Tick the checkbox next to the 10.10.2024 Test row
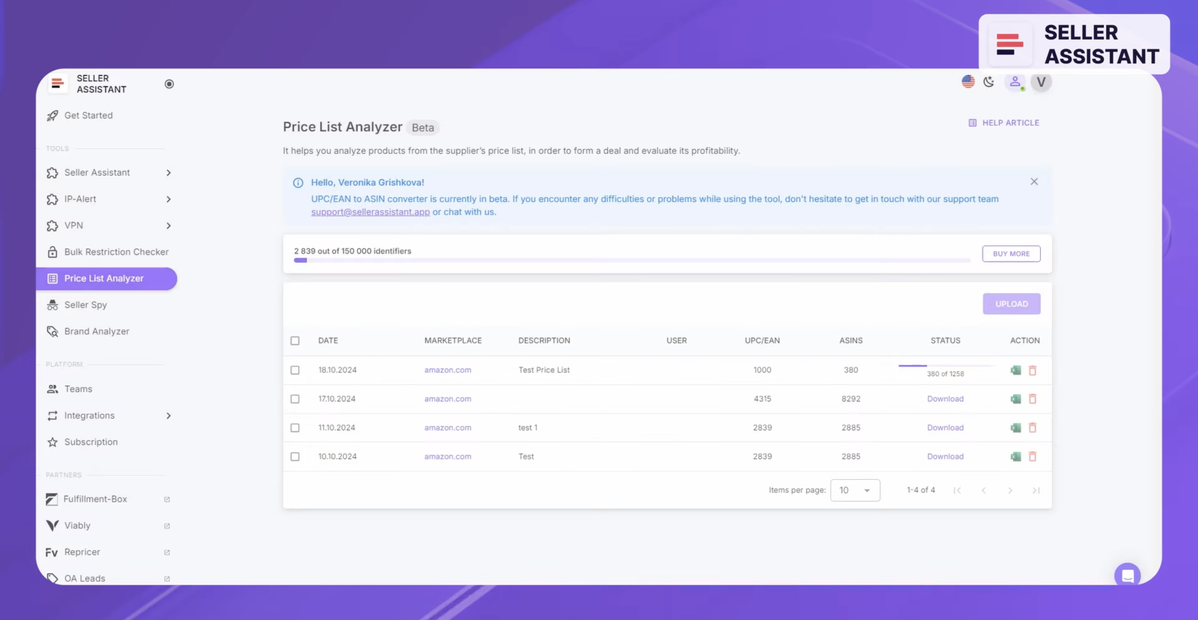Viewport: 1198px width, 620px height. 295,456
